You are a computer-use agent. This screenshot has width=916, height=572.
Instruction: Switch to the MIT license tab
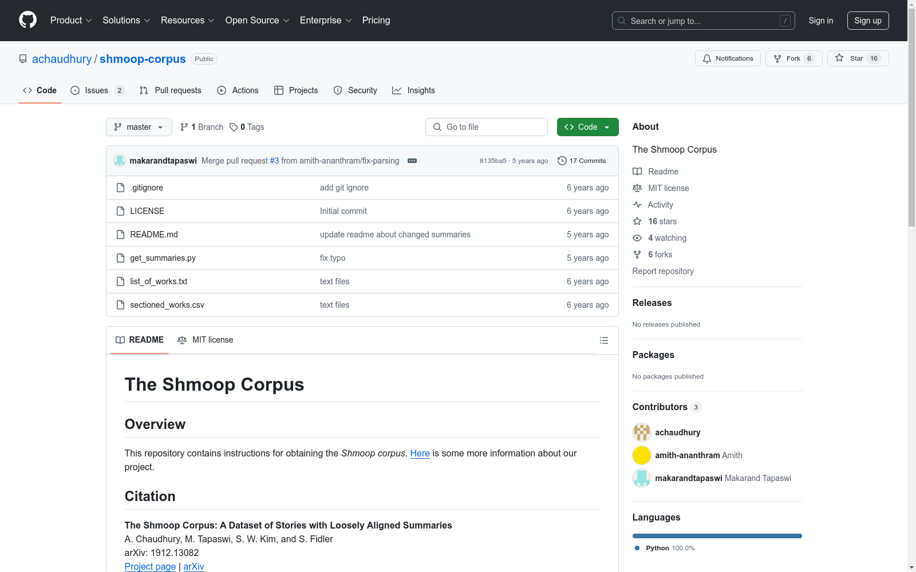206,340
